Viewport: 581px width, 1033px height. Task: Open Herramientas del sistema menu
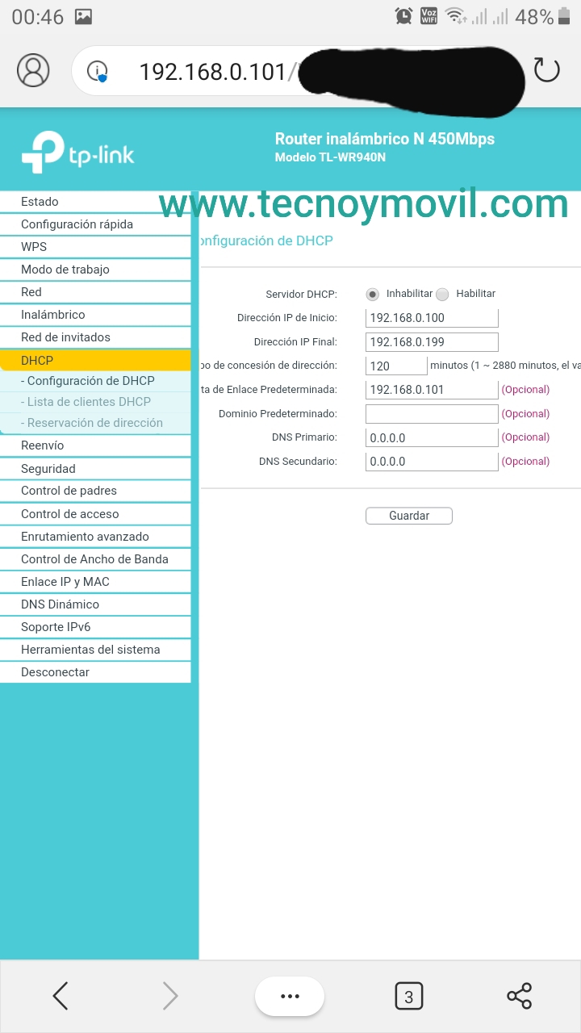95,650
